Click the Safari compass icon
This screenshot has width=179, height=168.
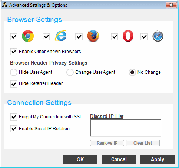[x=158, y=36]
